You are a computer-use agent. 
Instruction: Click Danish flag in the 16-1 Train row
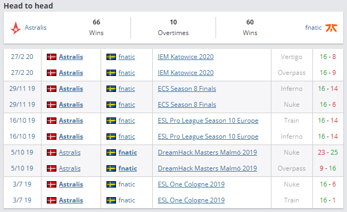pos(51,200)
